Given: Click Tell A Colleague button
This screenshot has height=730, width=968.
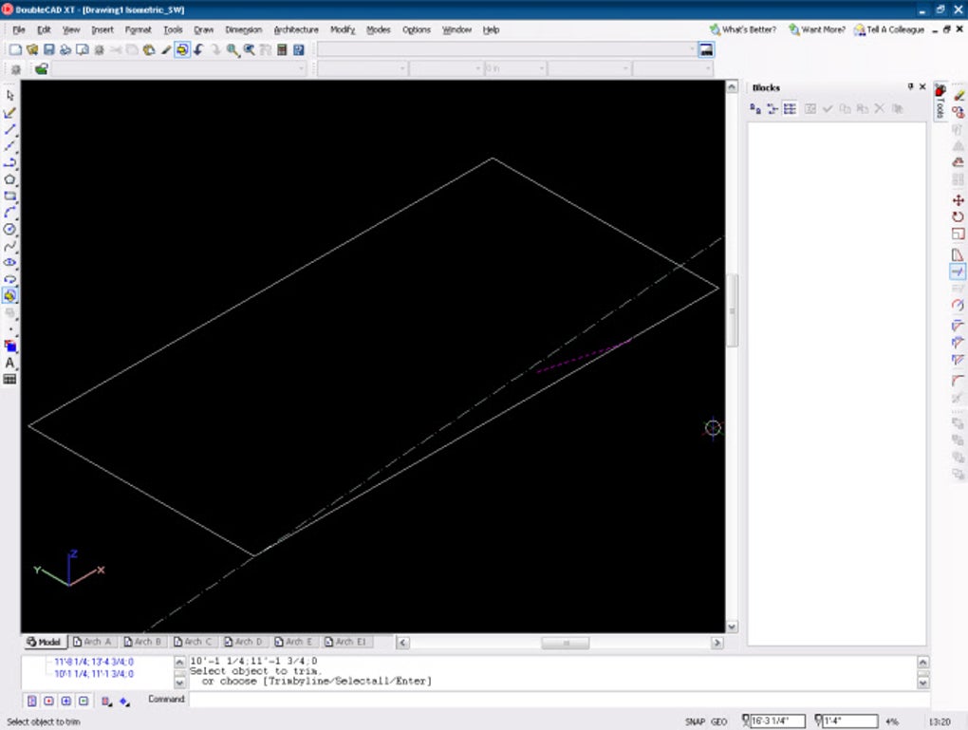Looking at the screenshot, I should 889,29.
